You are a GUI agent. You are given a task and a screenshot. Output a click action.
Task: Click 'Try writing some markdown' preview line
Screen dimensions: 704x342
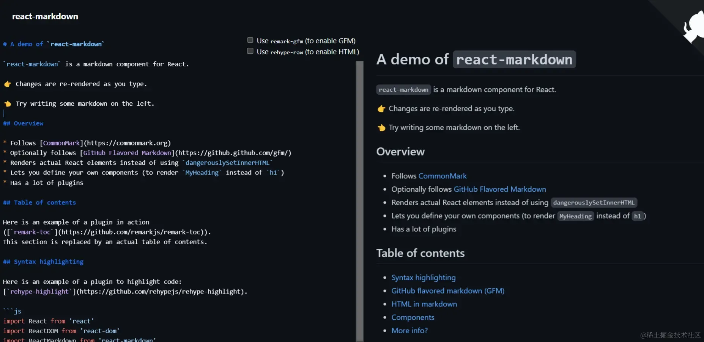click(x=449, y=128)
